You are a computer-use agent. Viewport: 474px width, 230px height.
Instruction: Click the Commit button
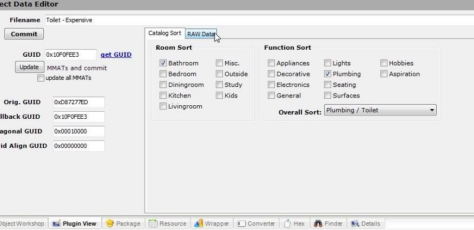click(x=24, y=34)
